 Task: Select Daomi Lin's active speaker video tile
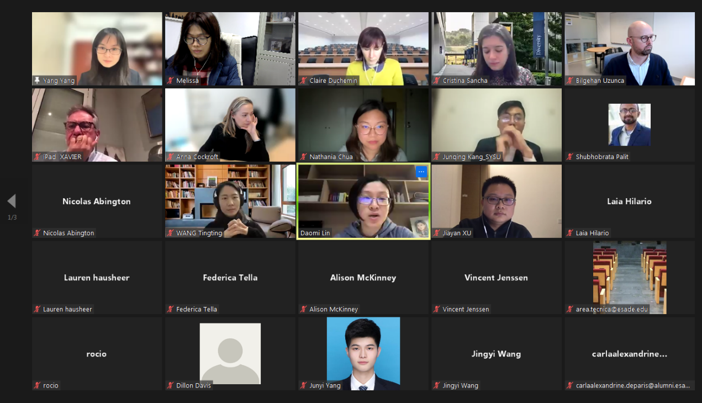363,201
